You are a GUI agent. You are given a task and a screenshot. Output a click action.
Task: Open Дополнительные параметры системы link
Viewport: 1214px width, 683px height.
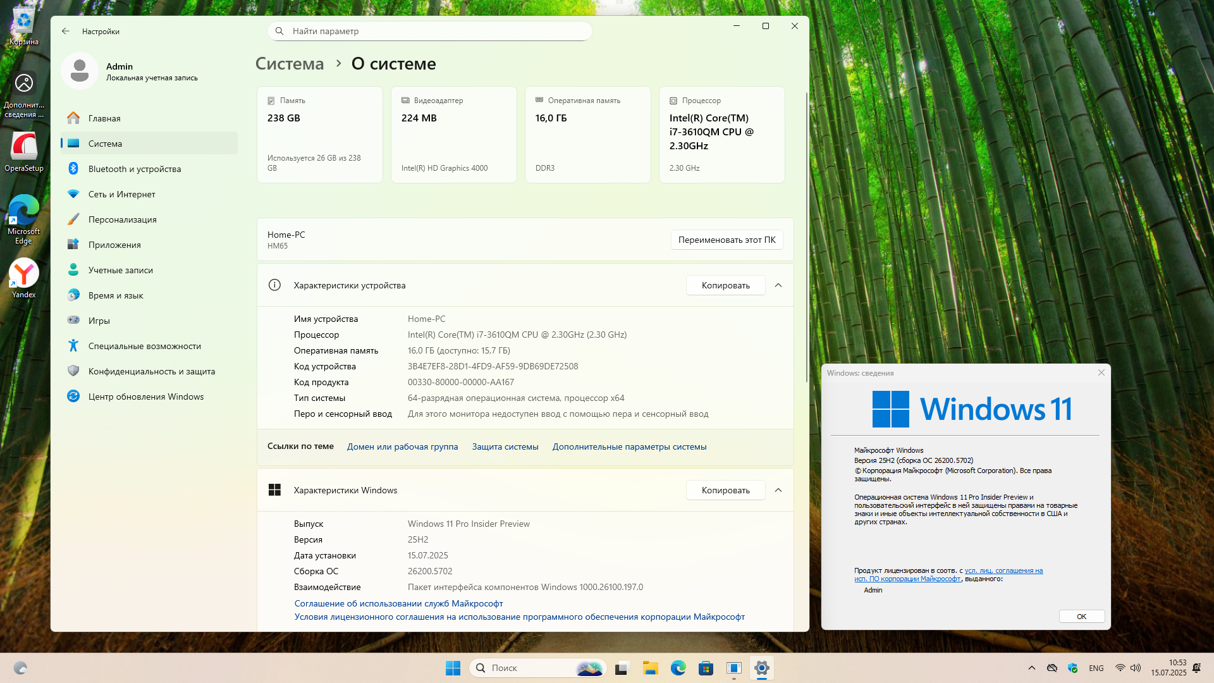[629, 446]
